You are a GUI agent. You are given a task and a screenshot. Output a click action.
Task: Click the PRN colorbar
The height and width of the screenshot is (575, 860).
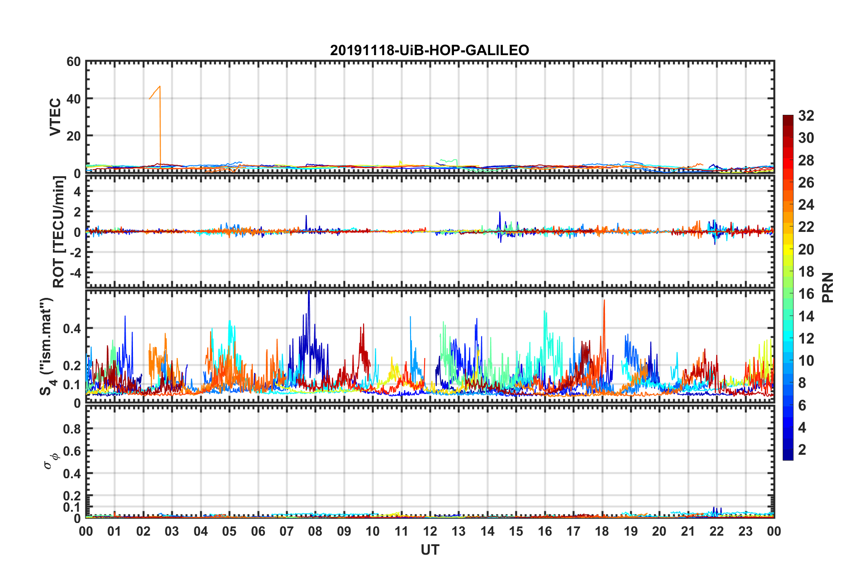(788, 287)
